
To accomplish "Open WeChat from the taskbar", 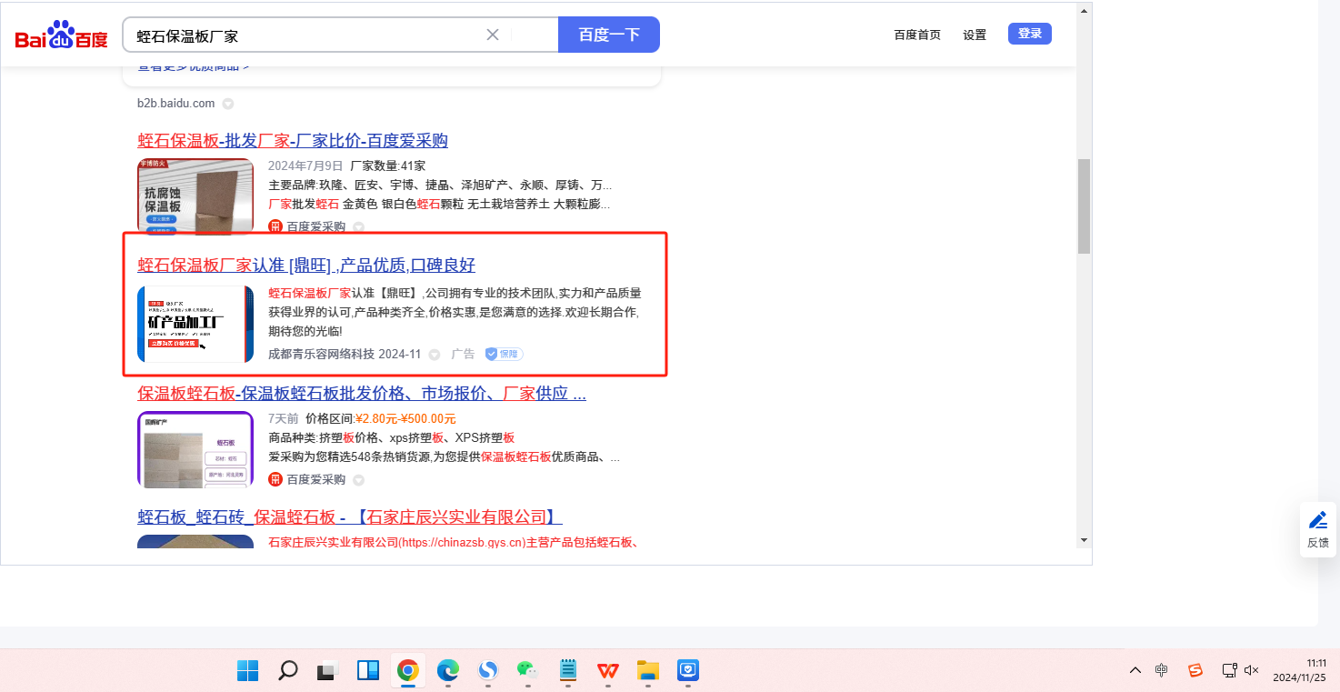I will (x=527, y=671).
